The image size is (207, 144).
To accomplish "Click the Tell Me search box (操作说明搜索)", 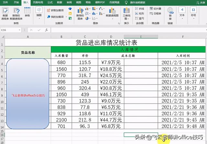I will (x=137, y=3).
